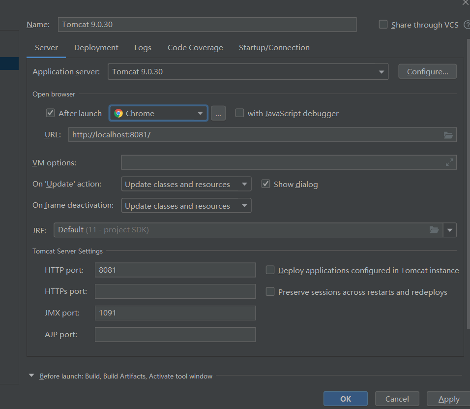Click the HTTP port field
This screenshot has width=470, height=409.
tap(176, 270)
